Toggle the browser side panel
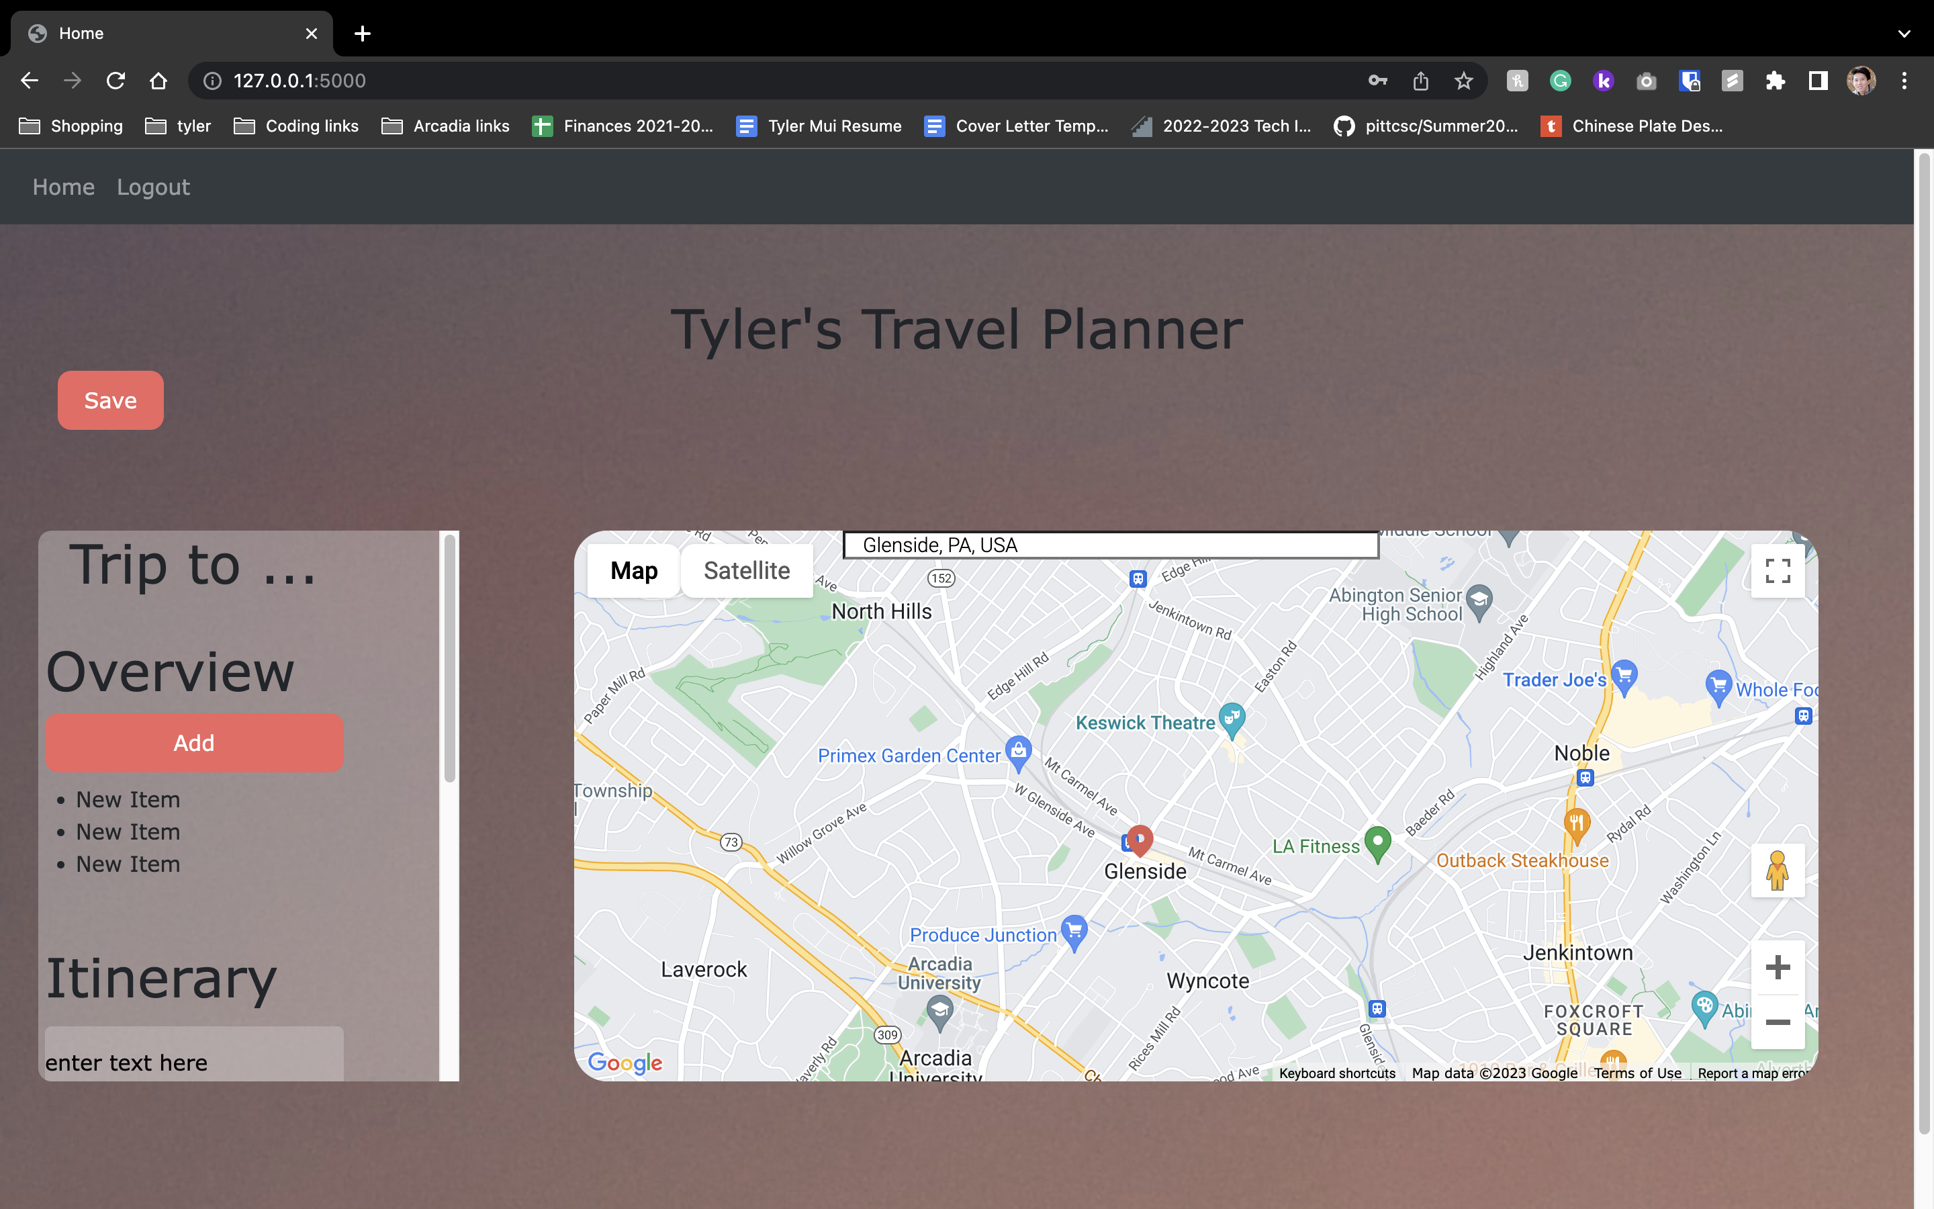 pyautogui.click(x=1817, y=81)
